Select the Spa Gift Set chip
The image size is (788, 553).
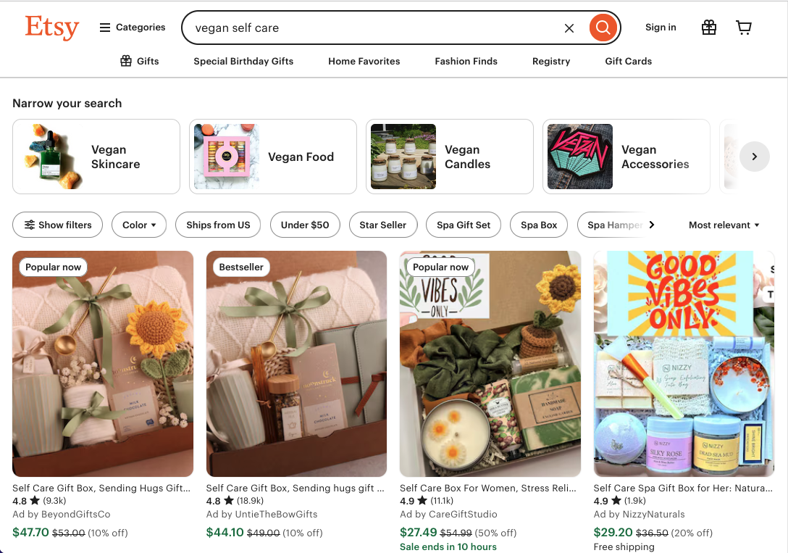pos(464,225)
